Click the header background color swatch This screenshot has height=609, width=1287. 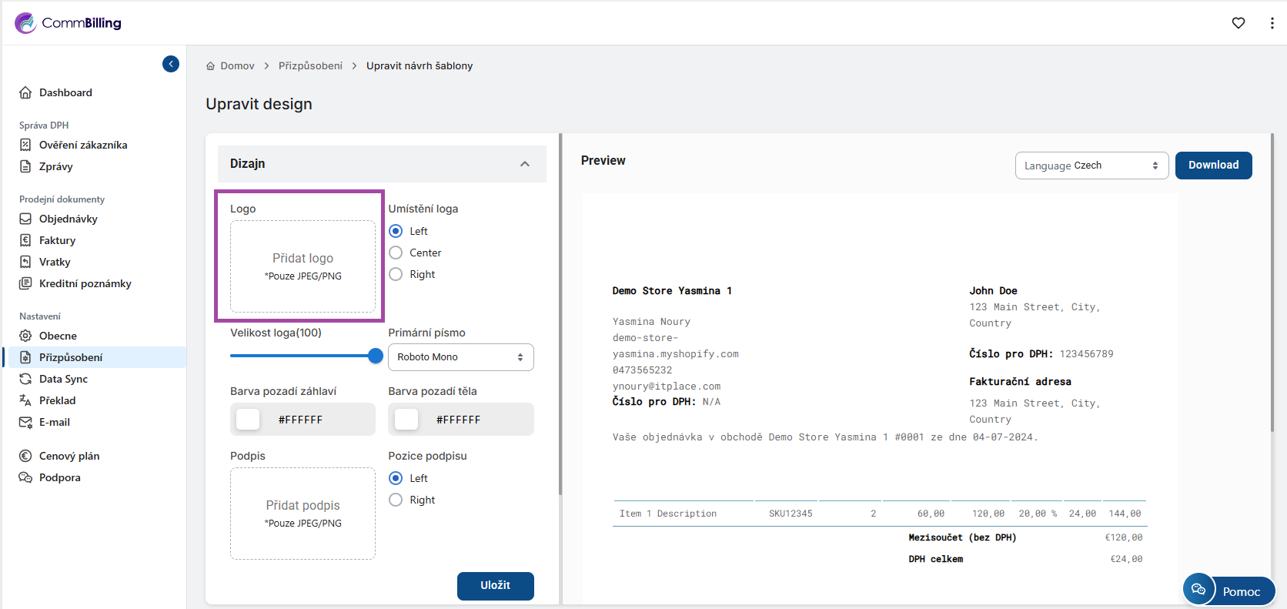[x=248, y=420]
